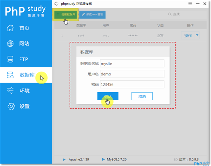Click the 状态 column header
The height and width of the screenshot is (166, 211).
160,25
